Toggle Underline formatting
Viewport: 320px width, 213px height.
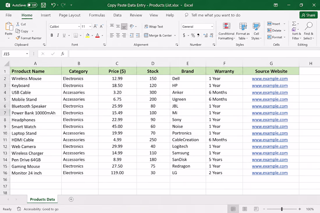pyautogui.click(x=64, y=35)
